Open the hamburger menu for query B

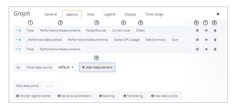(x=197, y=40)
